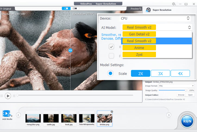Click the RUN button
197x132 pixels.
click(187, 121)
